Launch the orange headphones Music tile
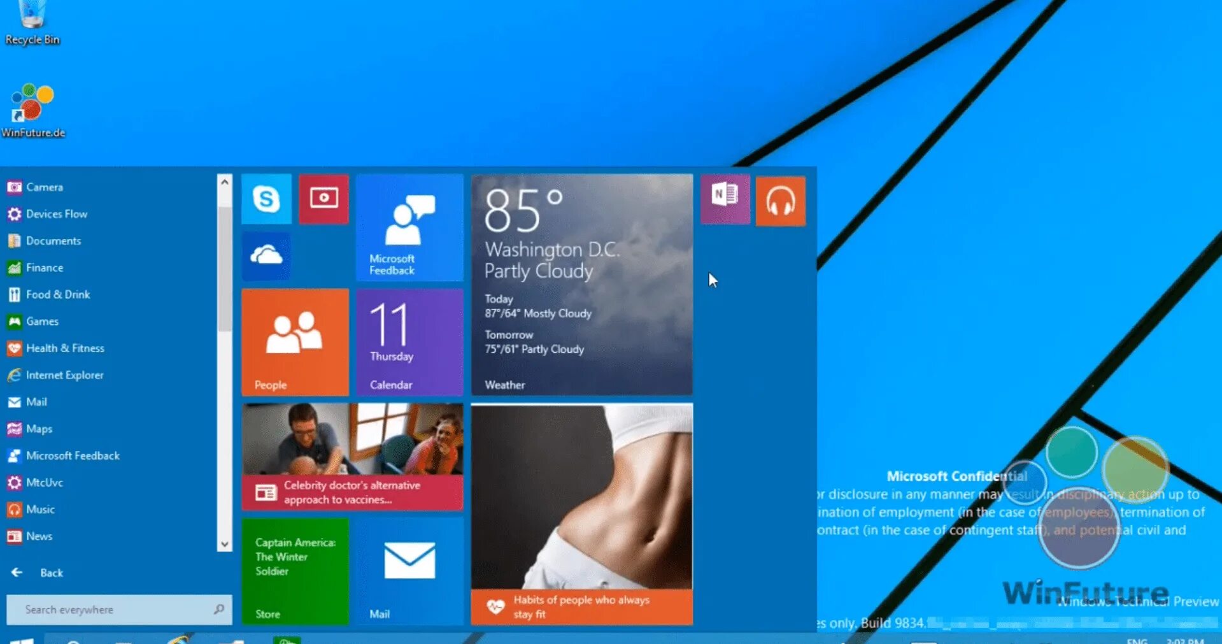Image resolution: width=1222 pixels, height=644 pixels. (781, 201)
